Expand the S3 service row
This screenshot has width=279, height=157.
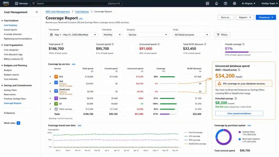pyautogui.click(x=50, y=104)
